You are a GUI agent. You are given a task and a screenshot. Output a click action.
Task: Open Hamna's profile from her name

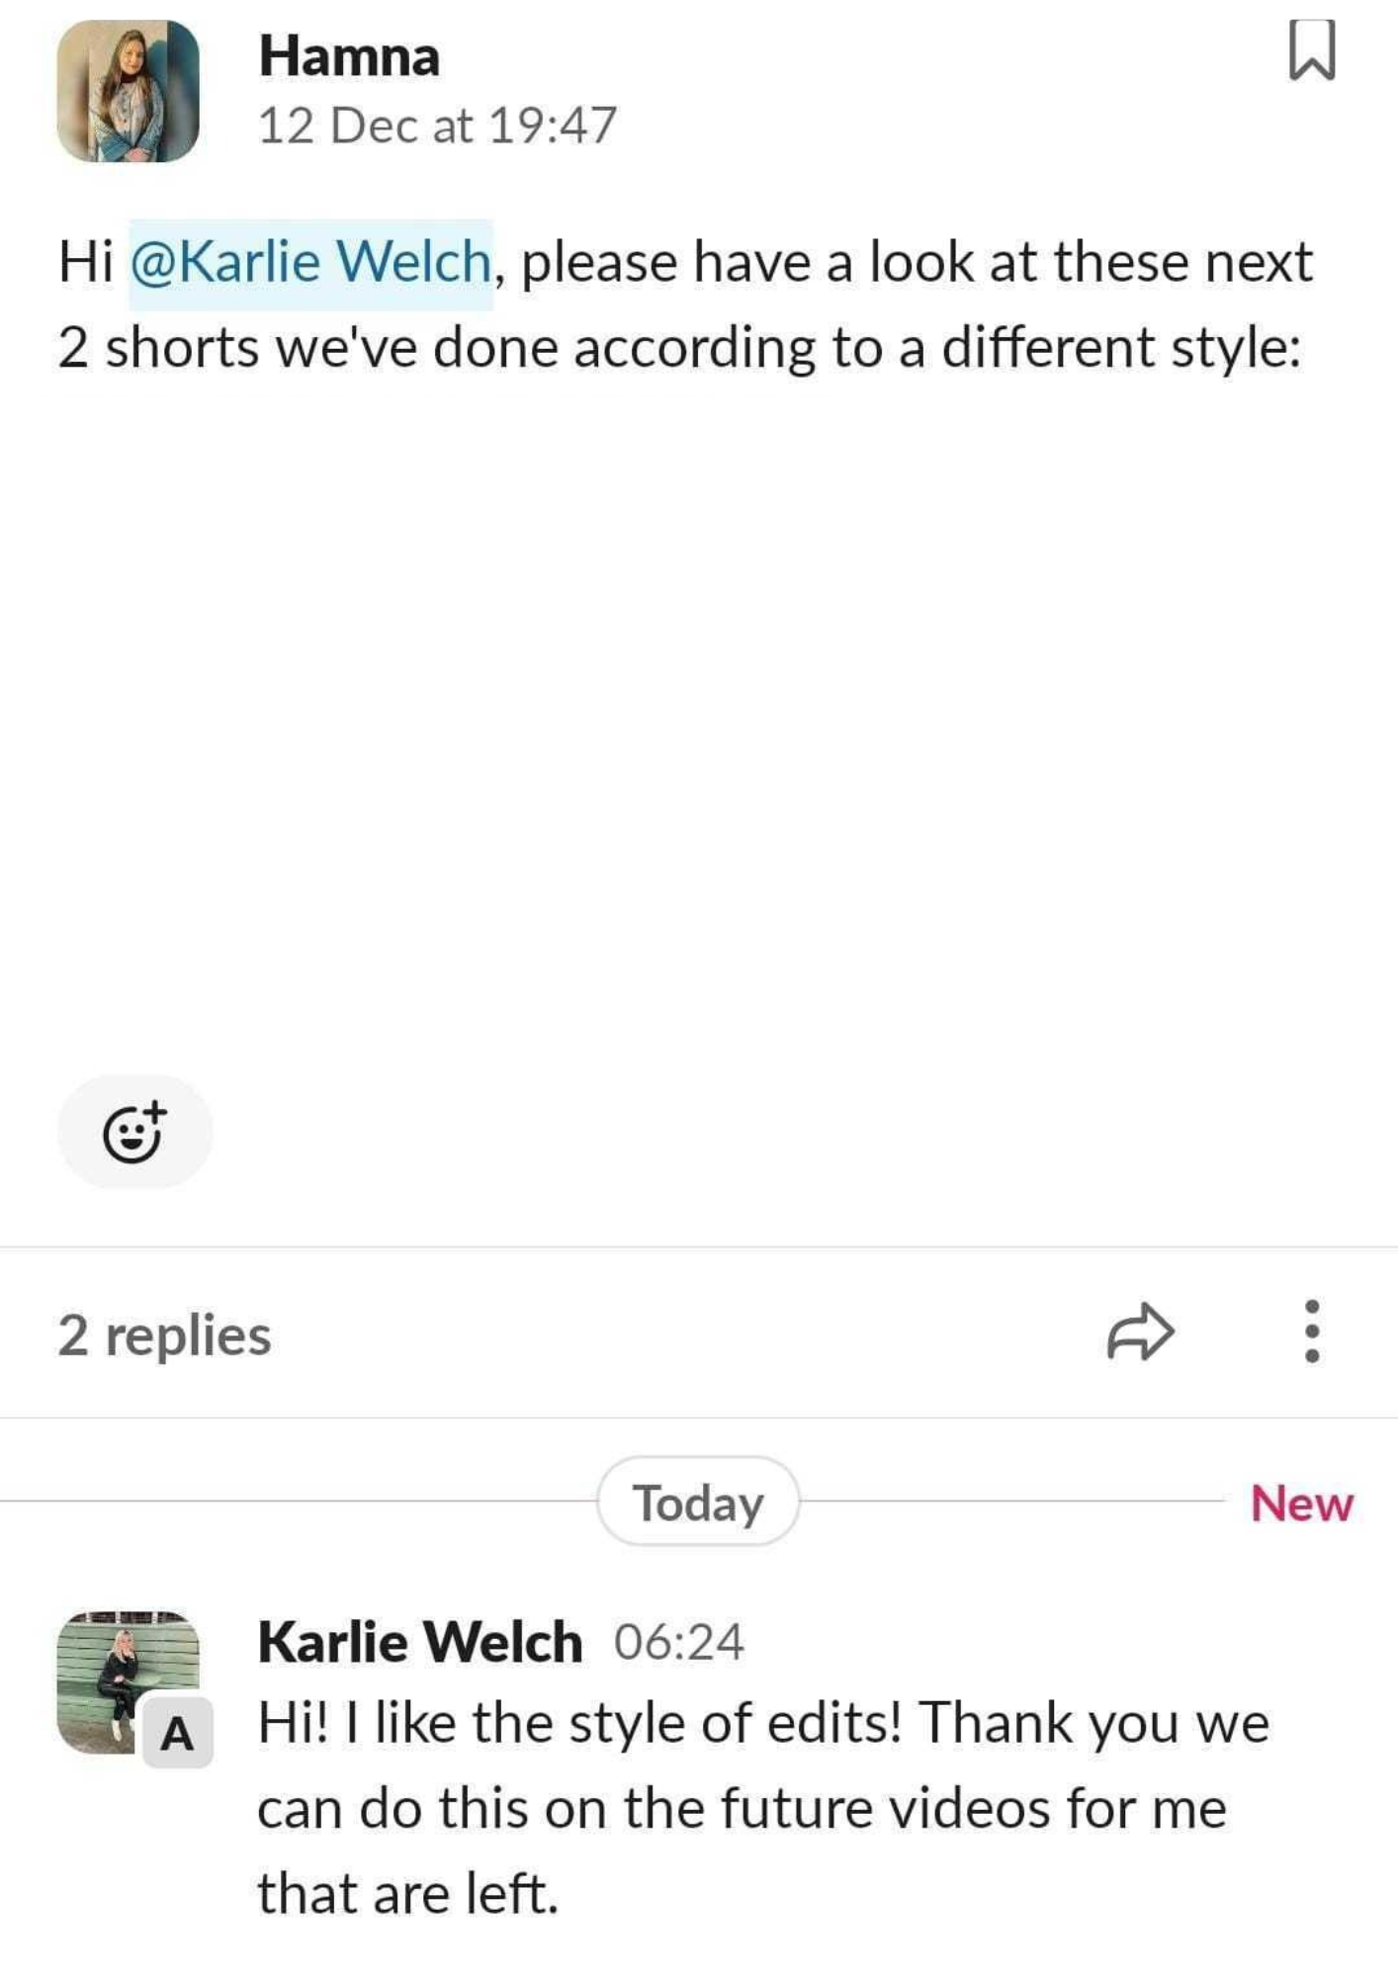click(349, 56)
